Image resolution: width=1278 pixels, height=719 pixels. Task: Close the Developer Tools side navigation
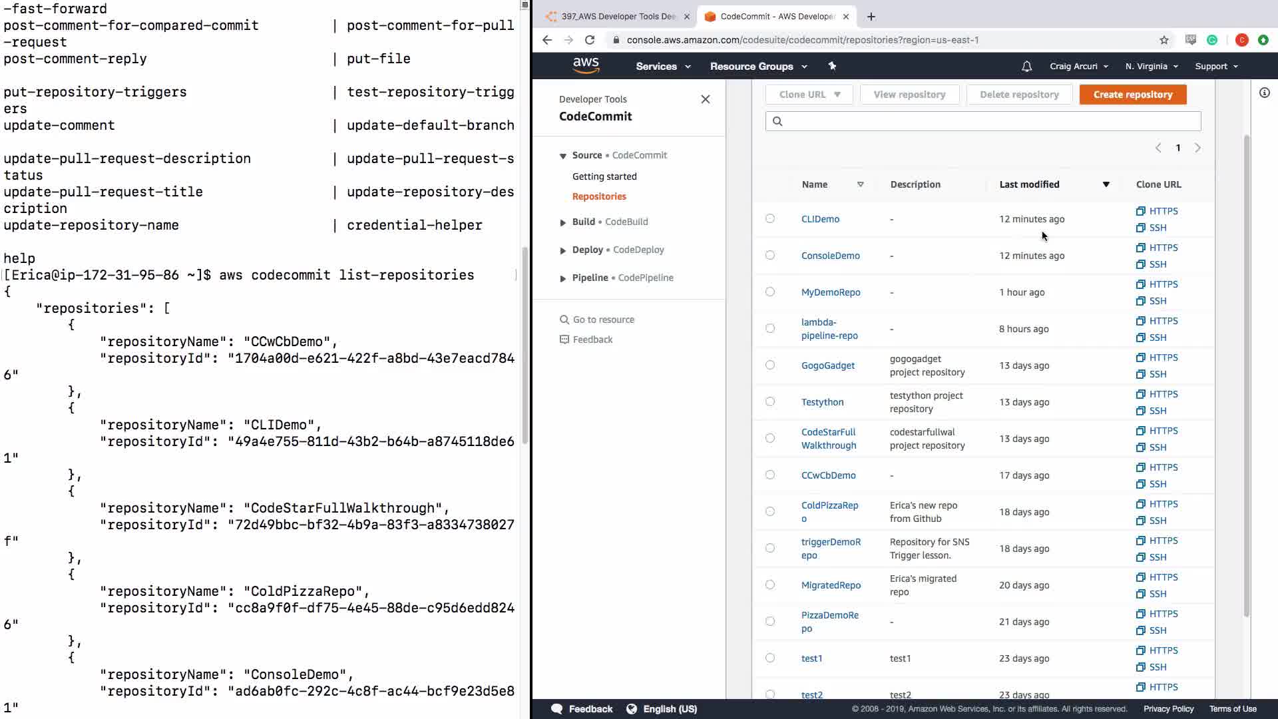pyautogui.click(x=706, y=99)
